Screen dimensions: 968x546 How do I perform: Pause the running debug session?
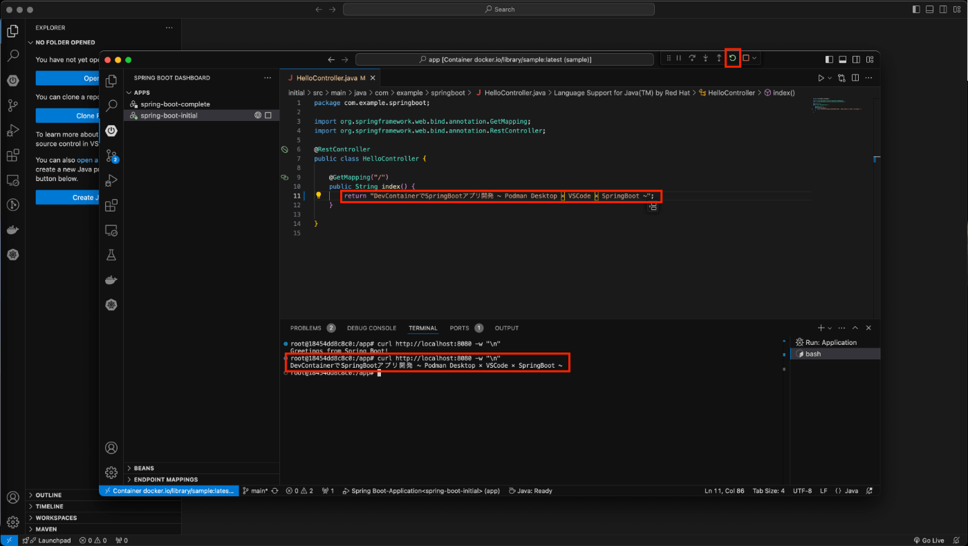(x=678, y=59)
